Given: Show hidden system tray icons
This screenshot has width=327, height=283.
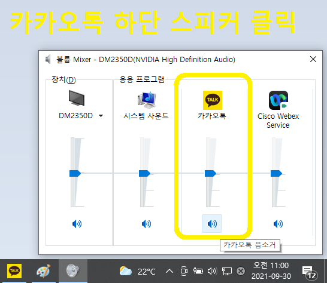Looking at the screenshot, I should coord(169,271).
